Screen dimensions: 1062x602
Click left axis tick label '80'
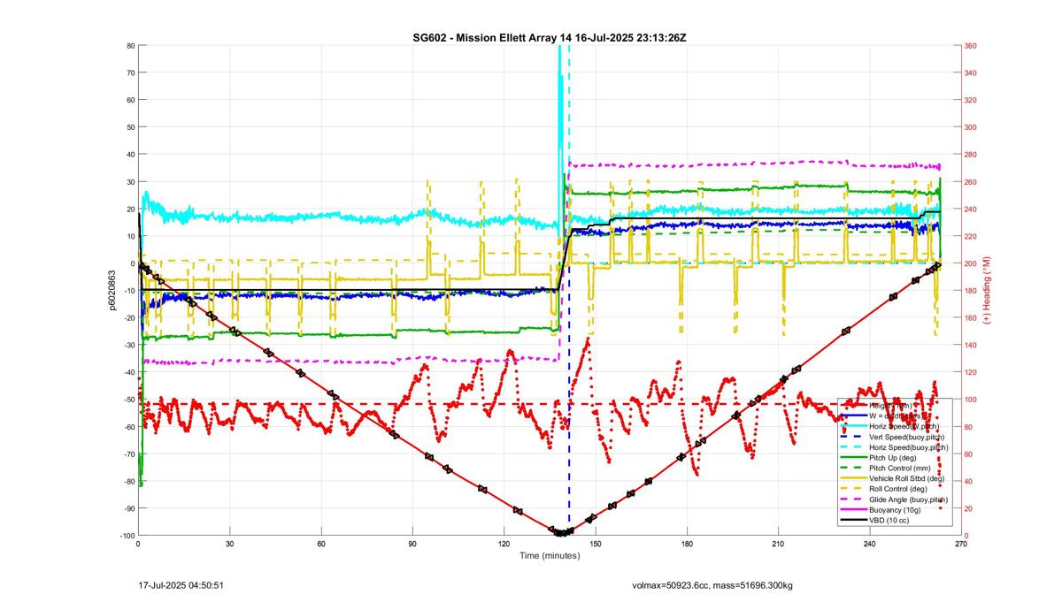pyautogui.click(x=130, y=46)
